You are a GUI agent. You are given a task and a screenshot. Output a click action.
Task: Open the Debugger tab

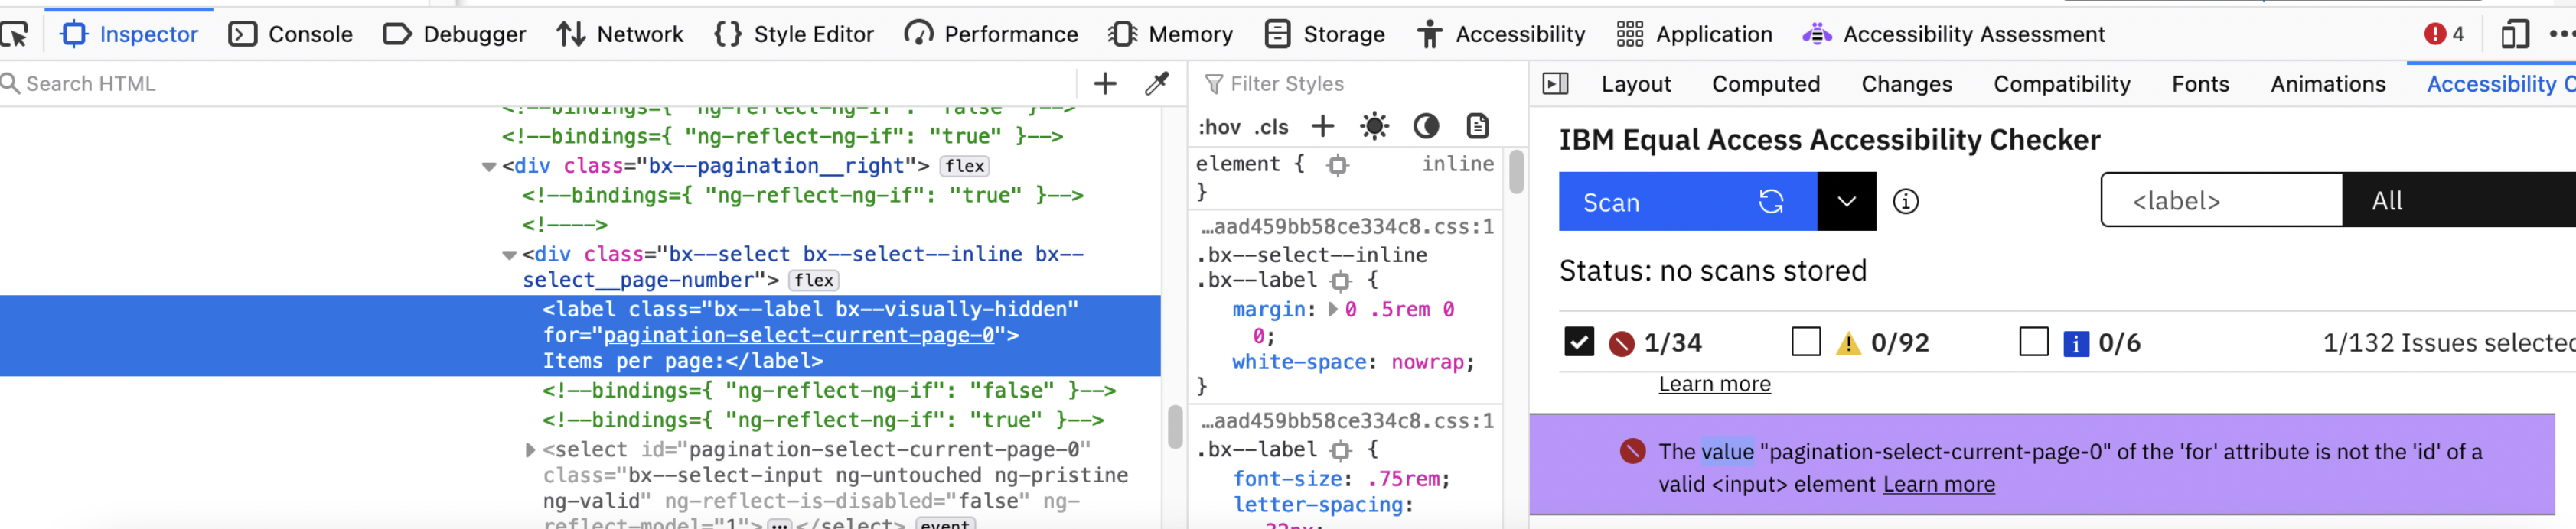pos(454,34)
